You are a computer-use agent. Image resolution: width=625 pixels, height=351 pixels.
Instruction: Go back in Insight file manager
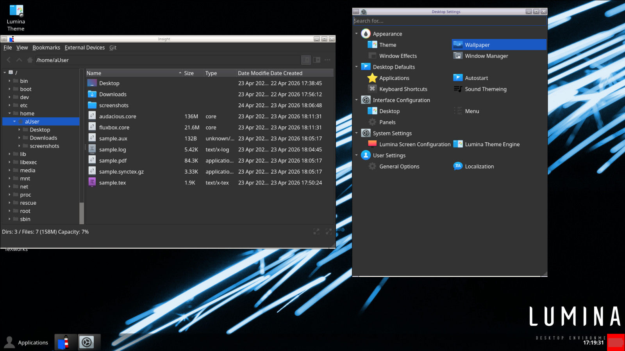[x=9, y=60]
